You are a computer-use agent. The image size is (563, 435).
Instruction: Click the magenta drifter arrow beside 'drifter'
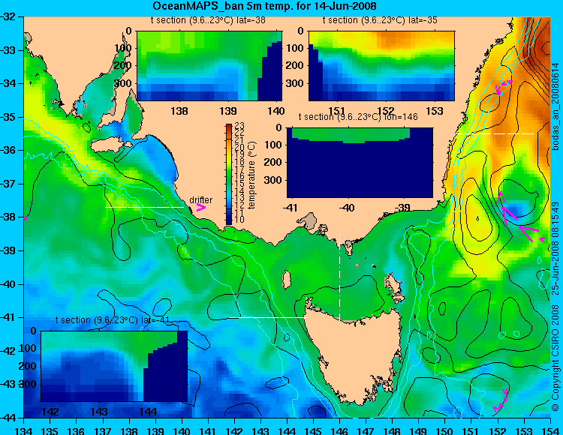[200, 208]
